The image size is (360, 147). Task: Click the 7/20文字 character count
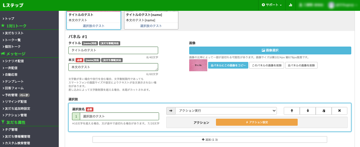153,124
